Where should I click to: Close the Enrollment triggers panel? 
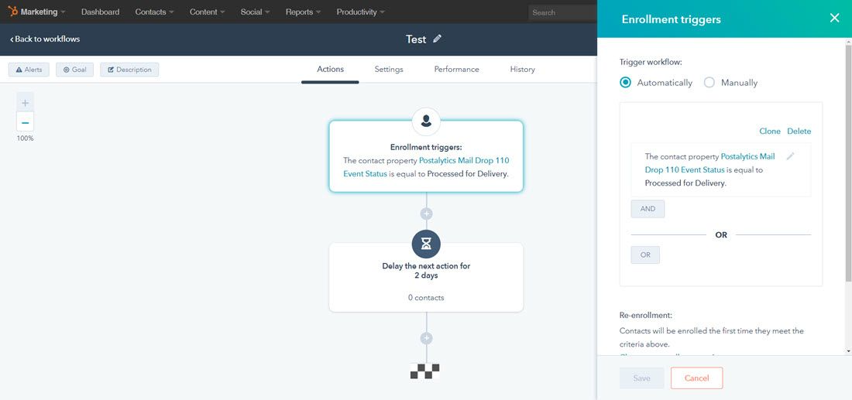pyautogui.click(x=835, y=18)
